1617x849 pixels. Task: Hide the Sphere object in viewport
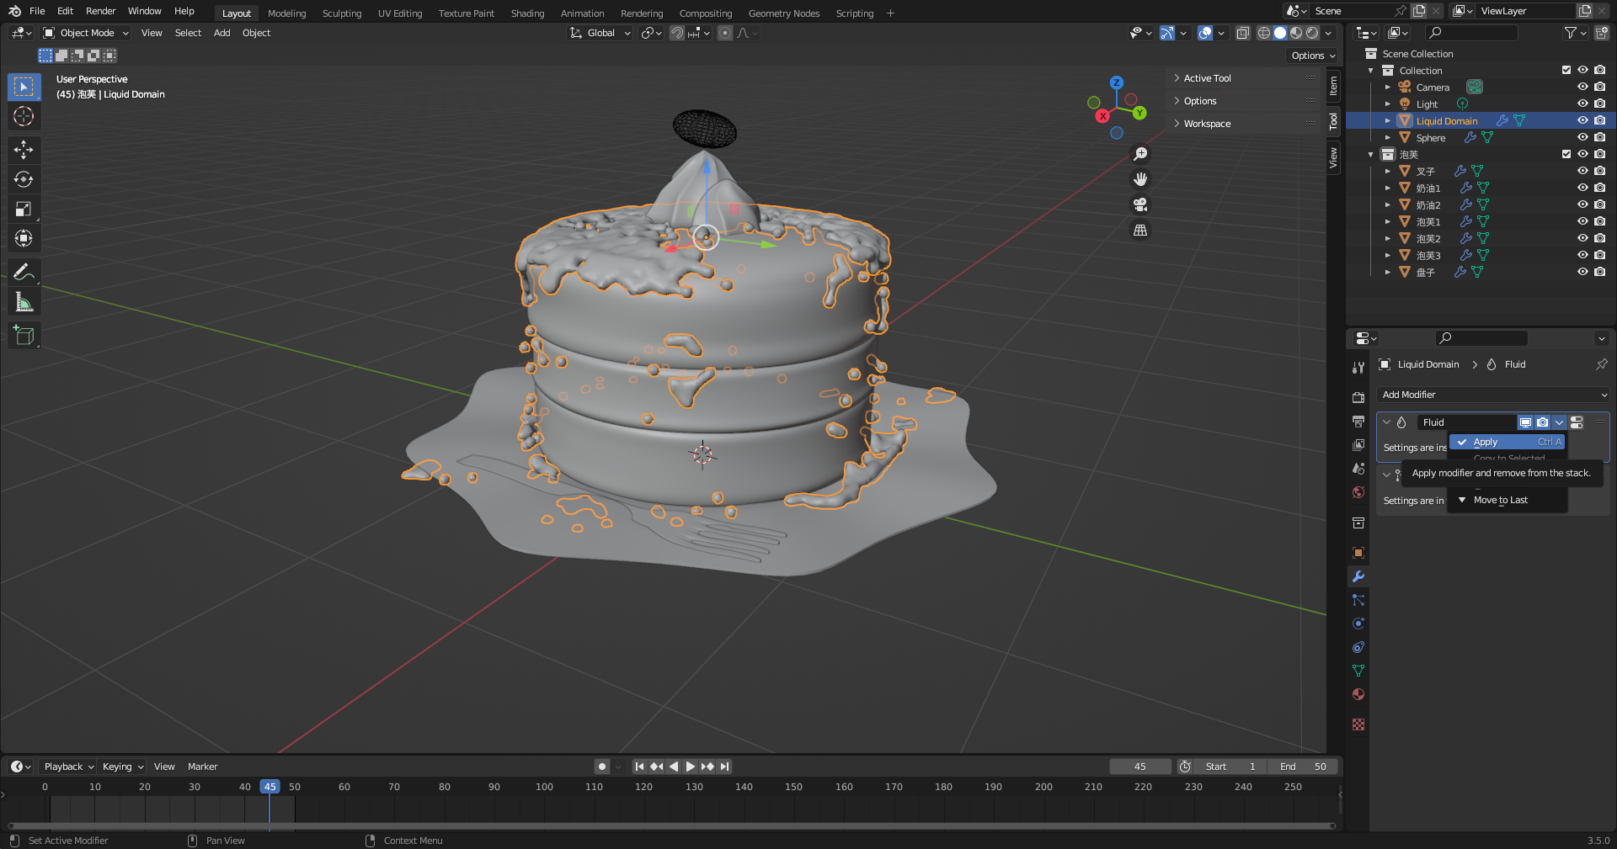point(1582,137)
